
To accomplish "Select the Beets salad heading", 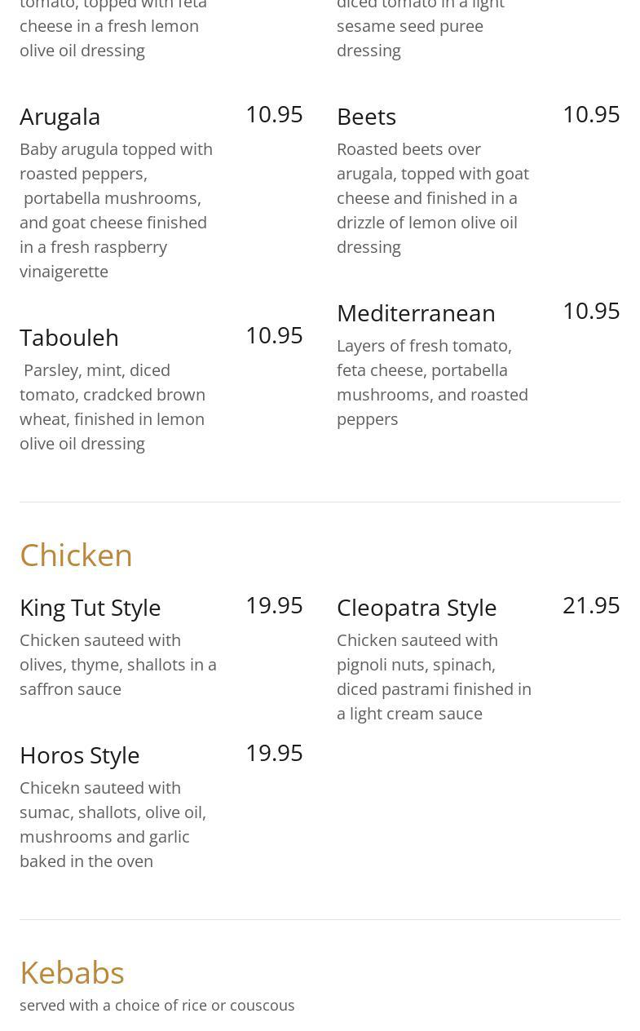I will click(366, 117).
